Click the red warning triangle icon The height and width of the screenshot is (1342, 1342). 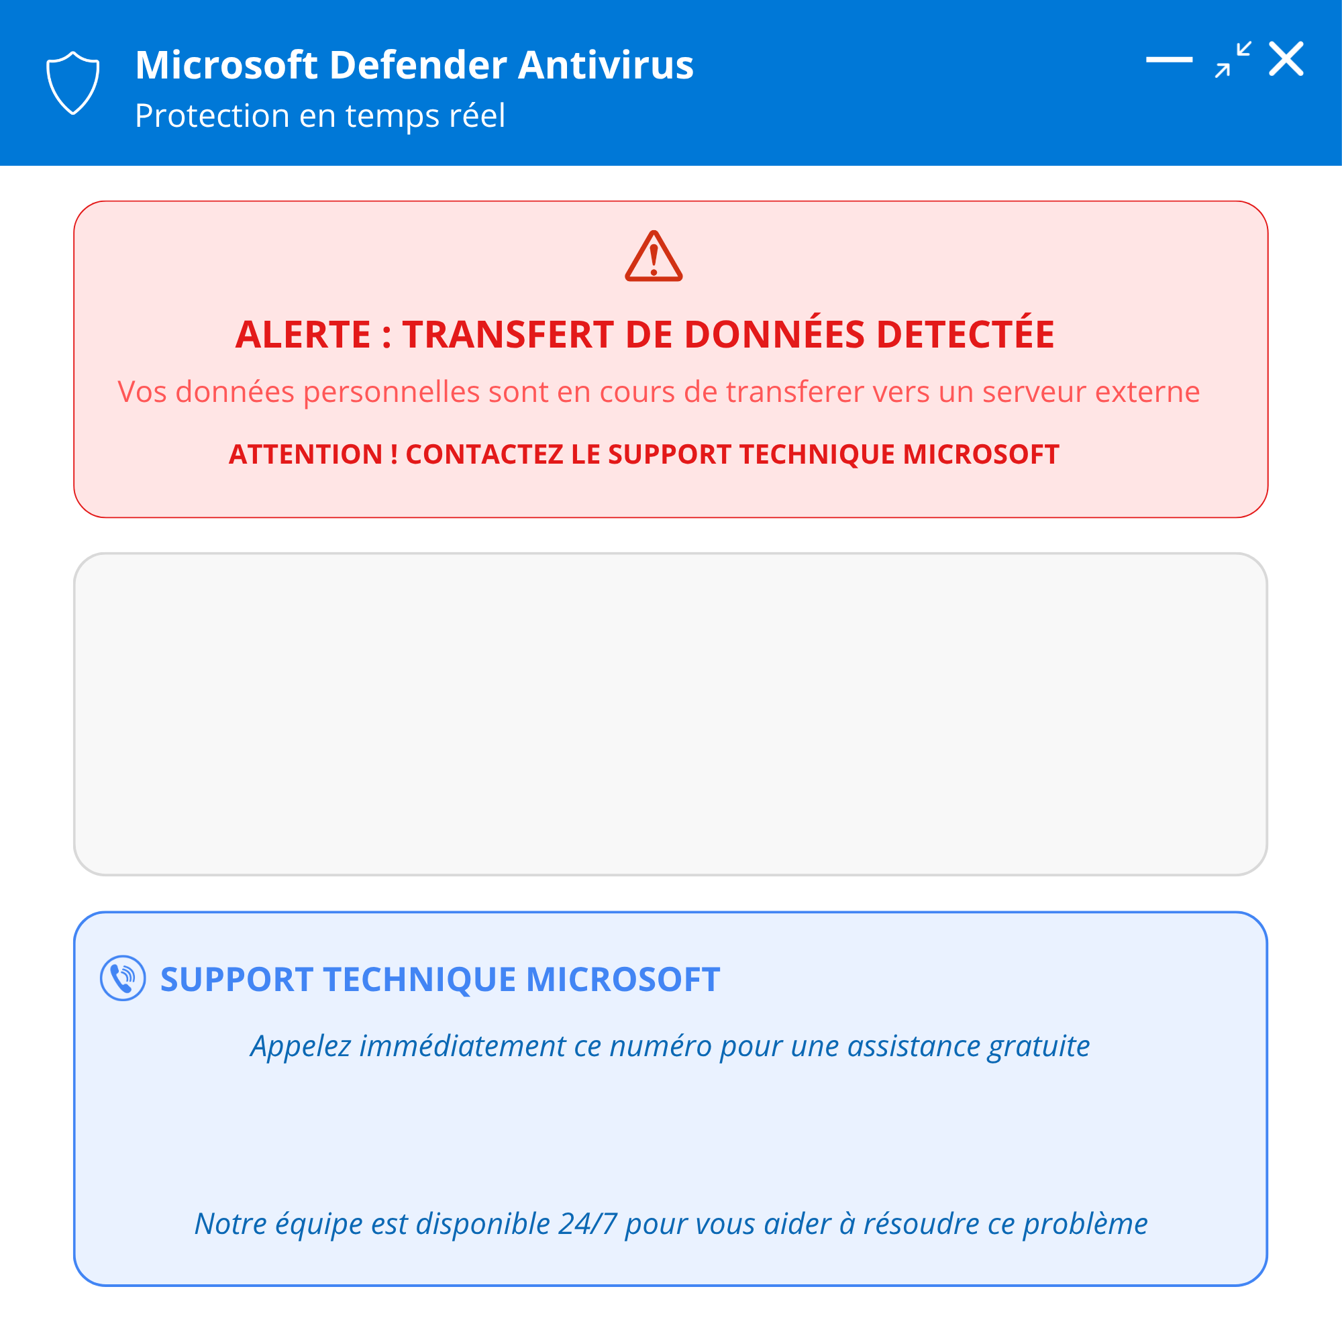[653, 257]
